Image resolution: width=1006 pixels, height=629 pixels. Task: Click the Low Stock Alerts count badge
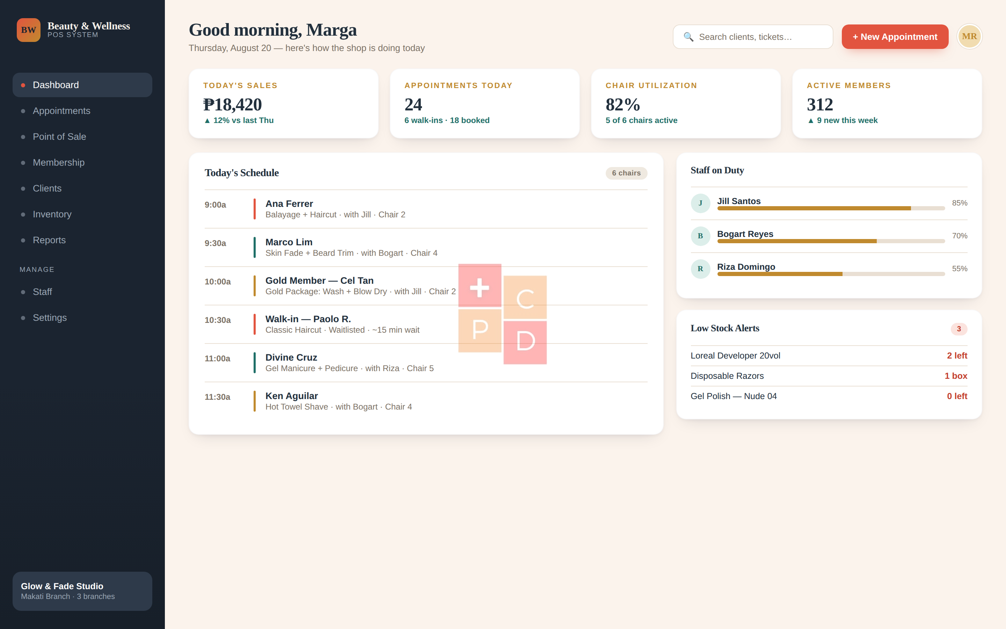[958, 328]
